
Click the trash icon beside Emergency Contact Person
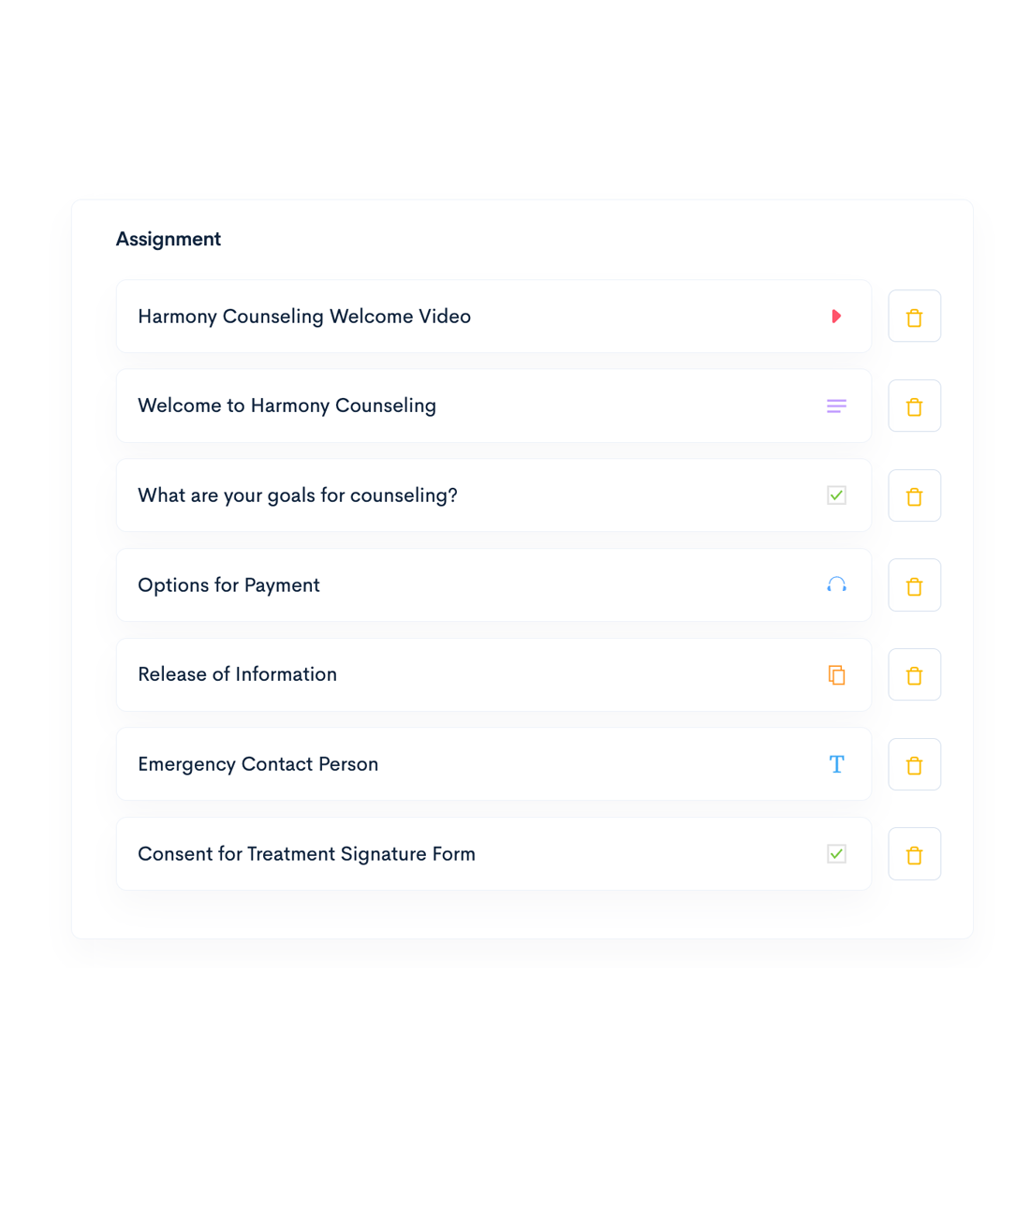tap(914, 764)
